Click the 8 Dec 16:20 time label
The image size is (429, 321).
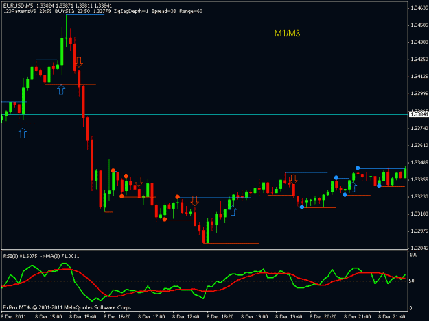pyautogui.click(x=117, y=317)
